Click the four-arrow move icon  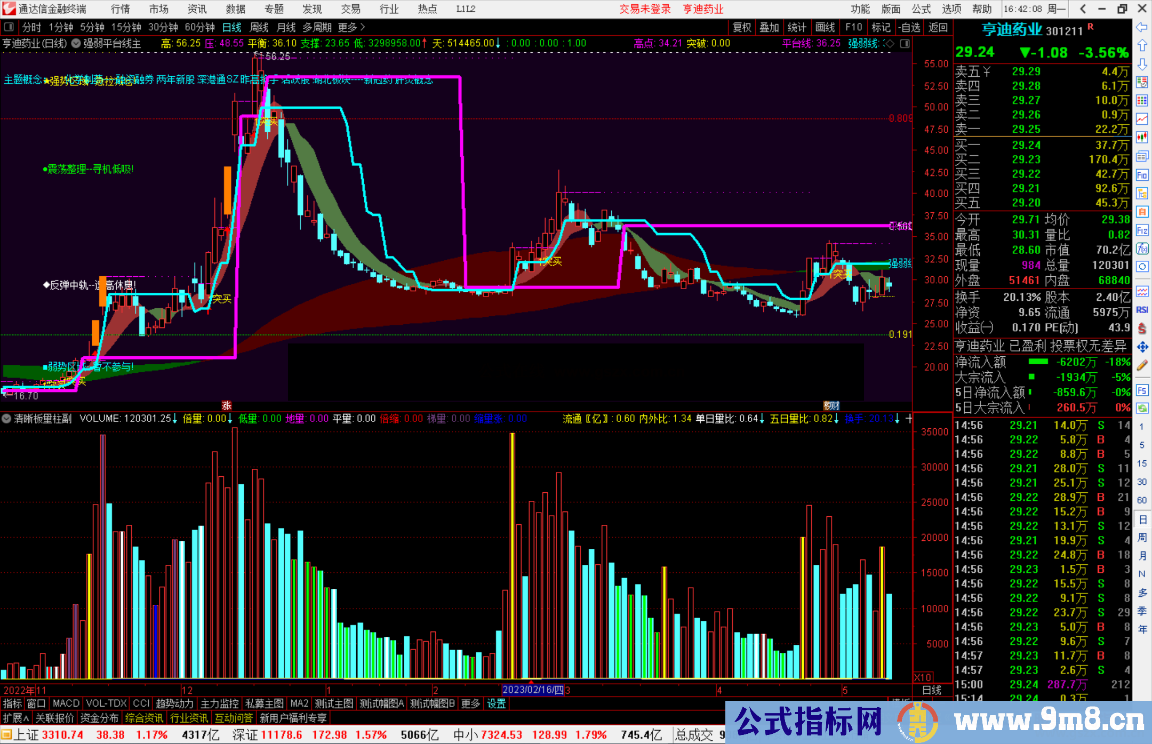coord(1142,347)
